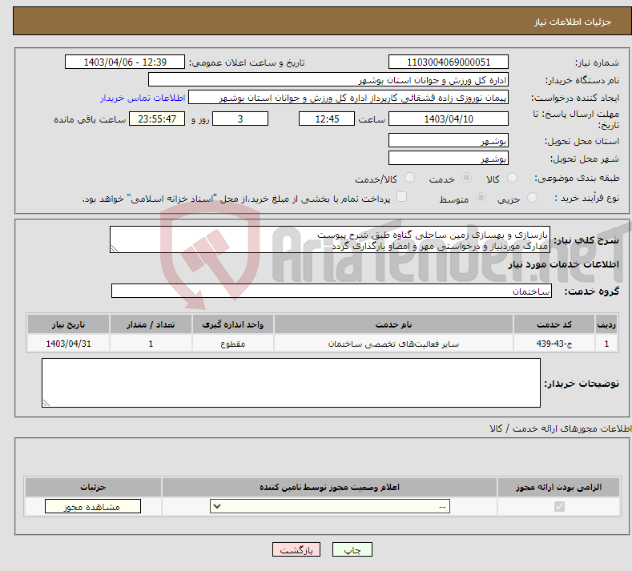Viewport: 632px width, 571px height.
Task: Open the license status dropdown
Action: point(330,506)
